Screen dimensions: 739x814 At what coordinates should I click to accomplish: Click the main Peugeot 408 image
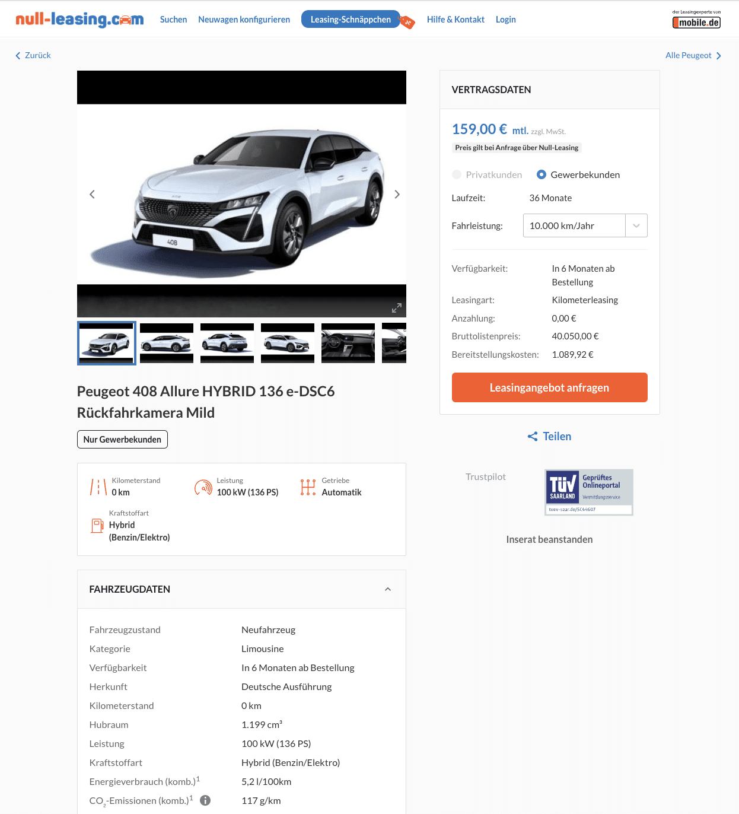point(241,194)
